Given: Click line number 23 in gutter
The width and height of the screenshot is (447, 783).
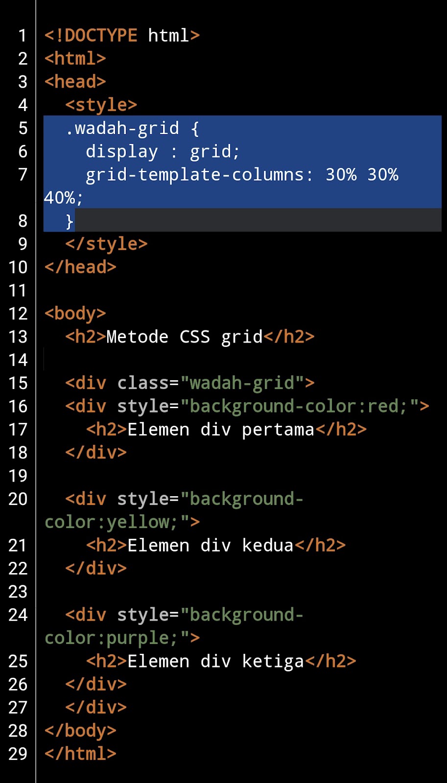Looking at the screenshot, I should pyautogui.click(x=18, y=592).
